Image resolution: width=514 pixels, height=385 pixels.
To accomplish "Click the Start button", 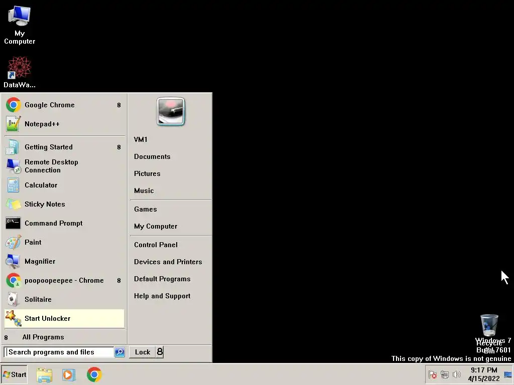I will coord(14,374).
